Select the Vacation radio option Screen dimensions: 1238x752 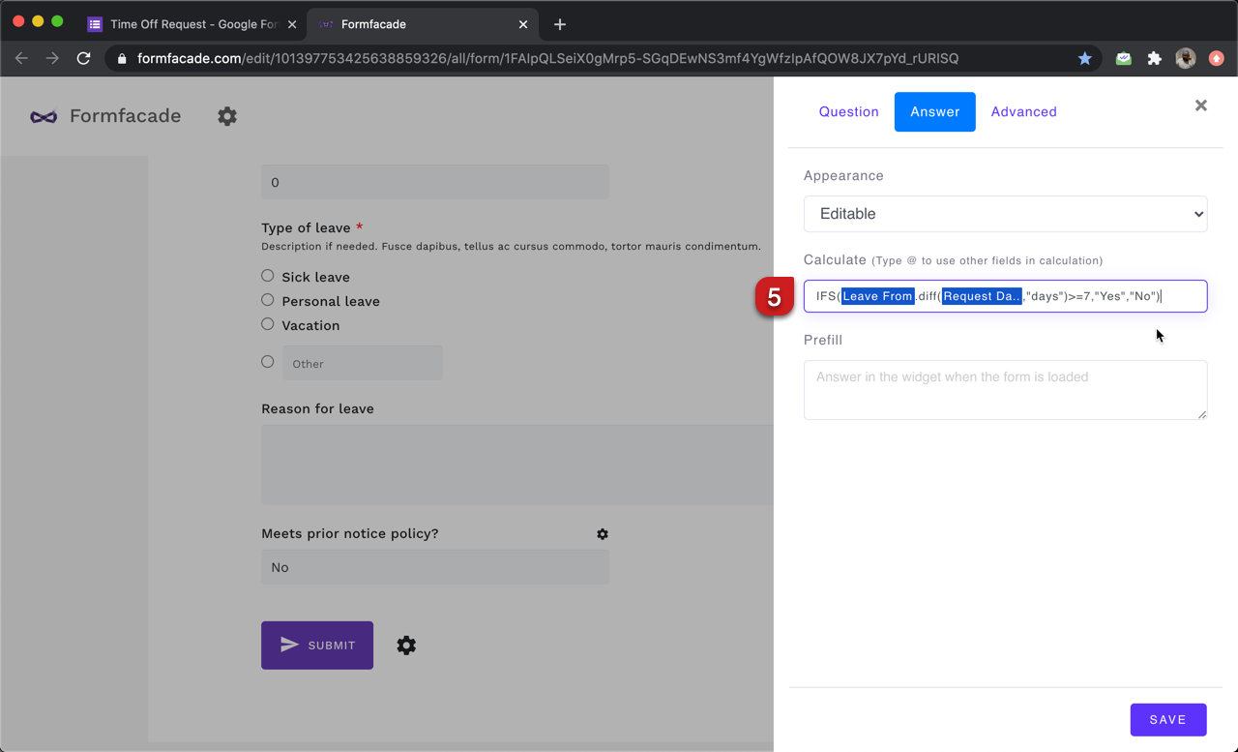(x=268, y=324)
